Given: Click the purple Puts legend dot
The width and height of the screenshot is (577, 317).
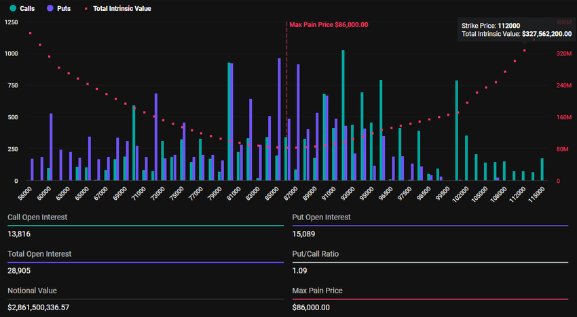Looking at the screenshot, I should pyautogui.click(x=50, y=9).
